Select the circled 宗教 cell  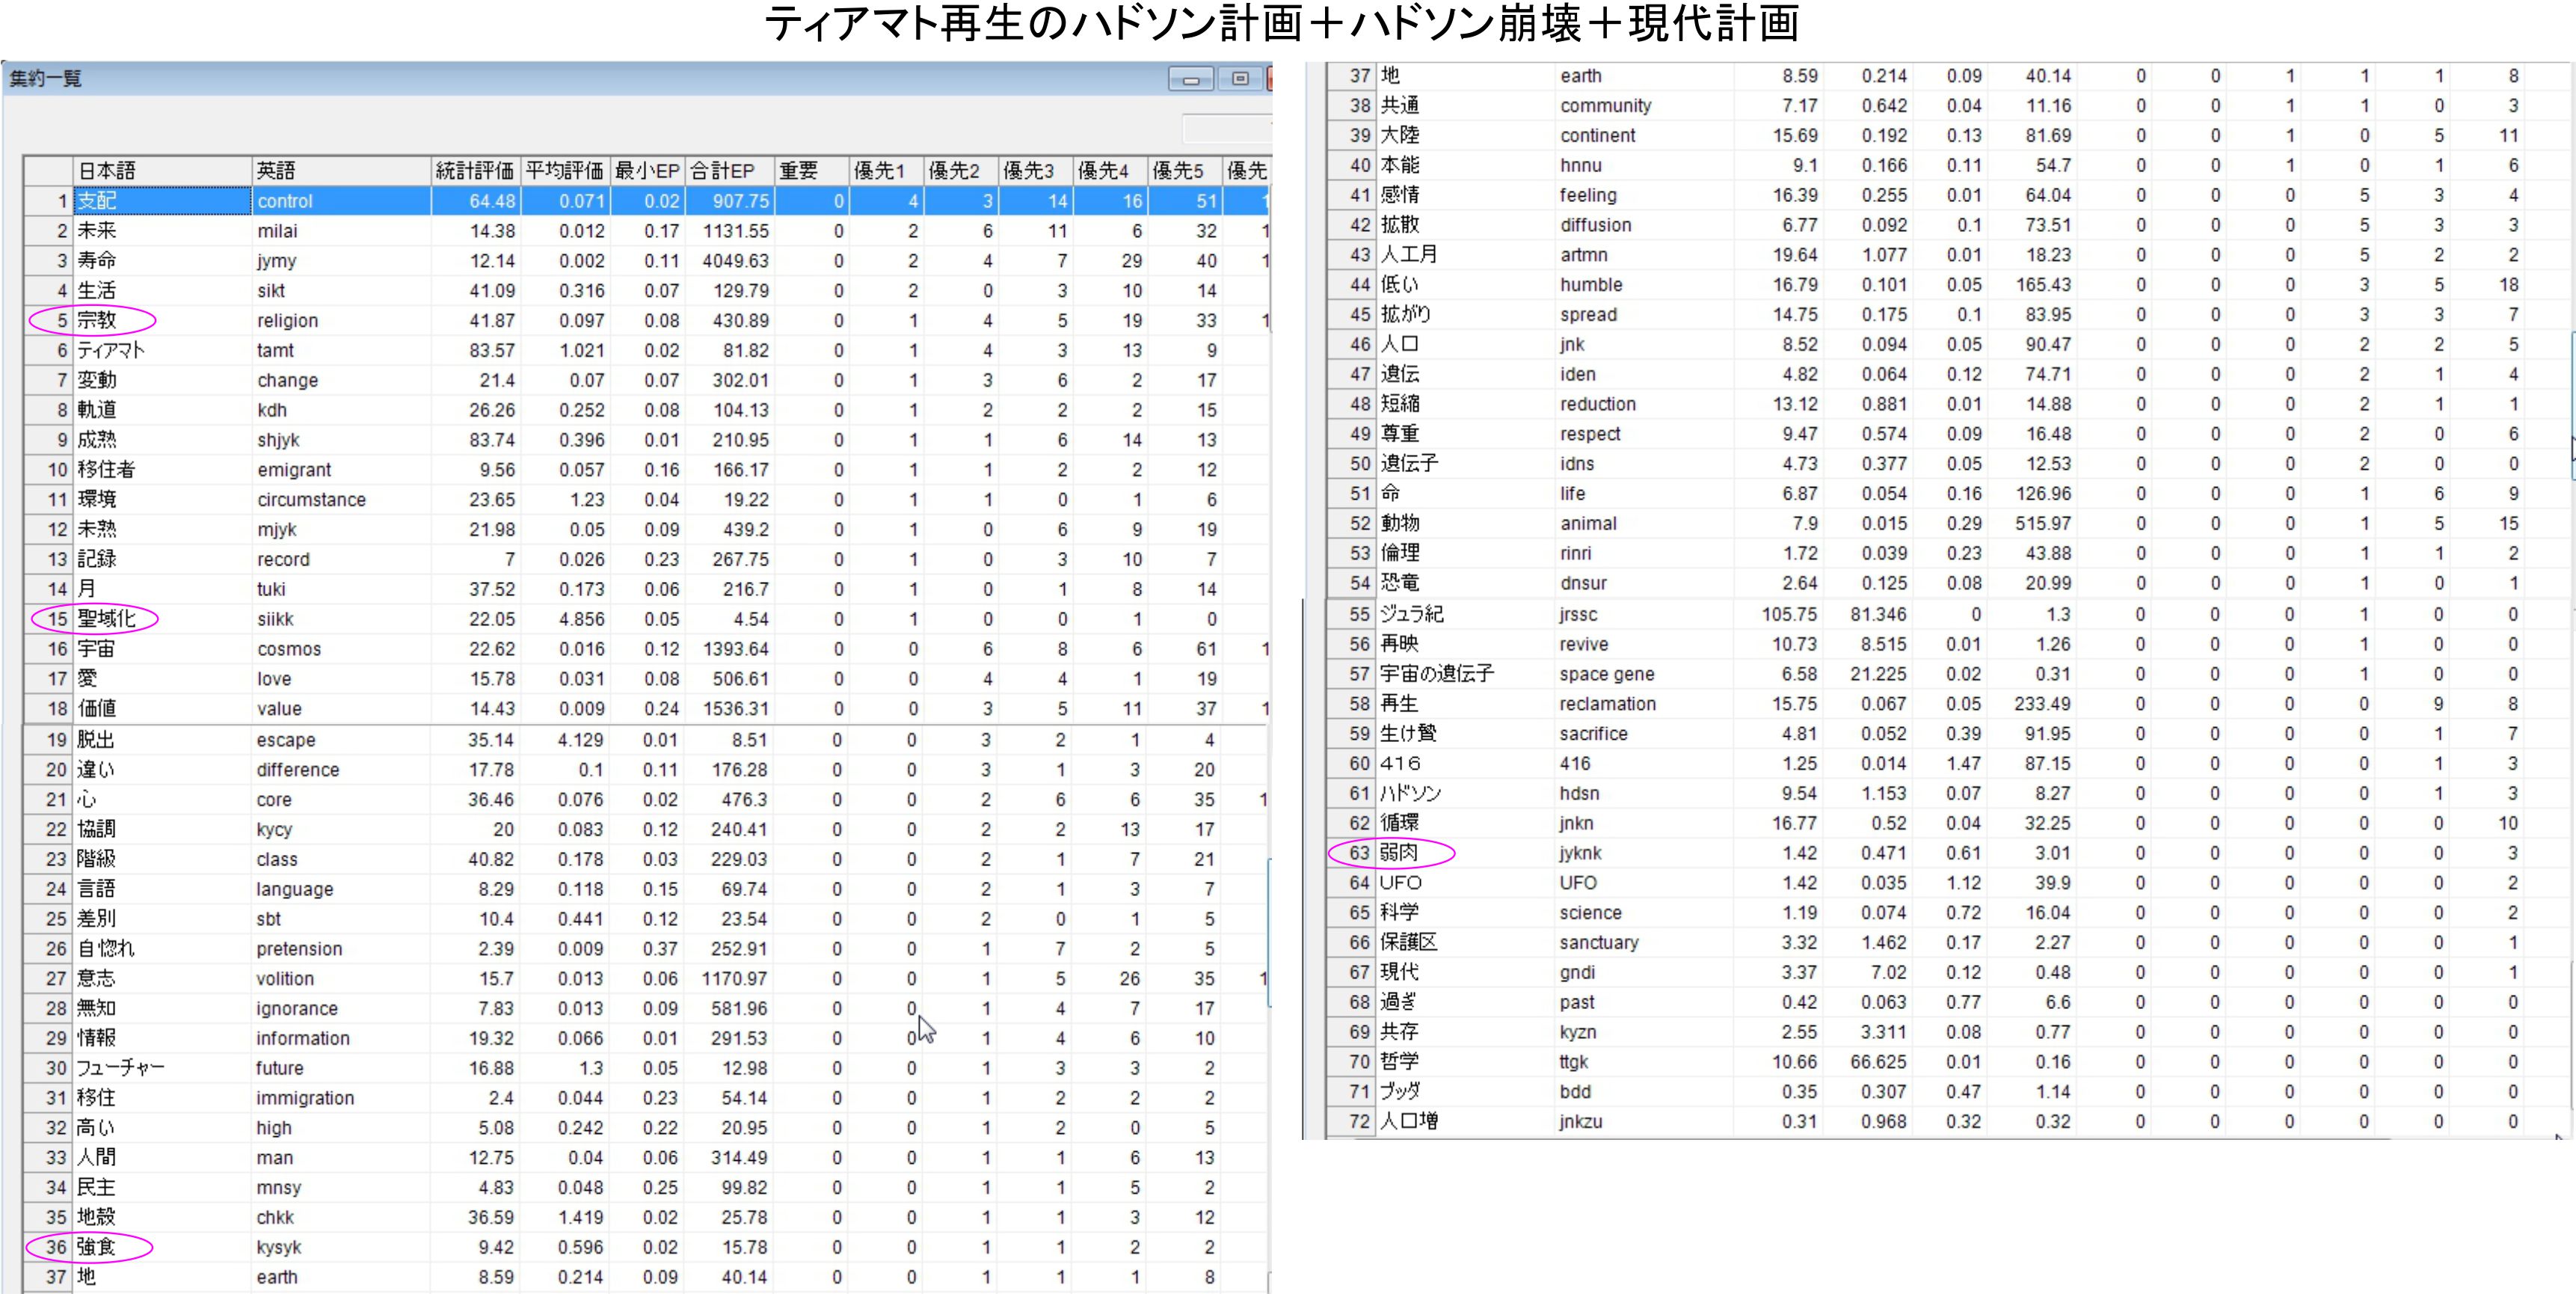tap(97, 321)
